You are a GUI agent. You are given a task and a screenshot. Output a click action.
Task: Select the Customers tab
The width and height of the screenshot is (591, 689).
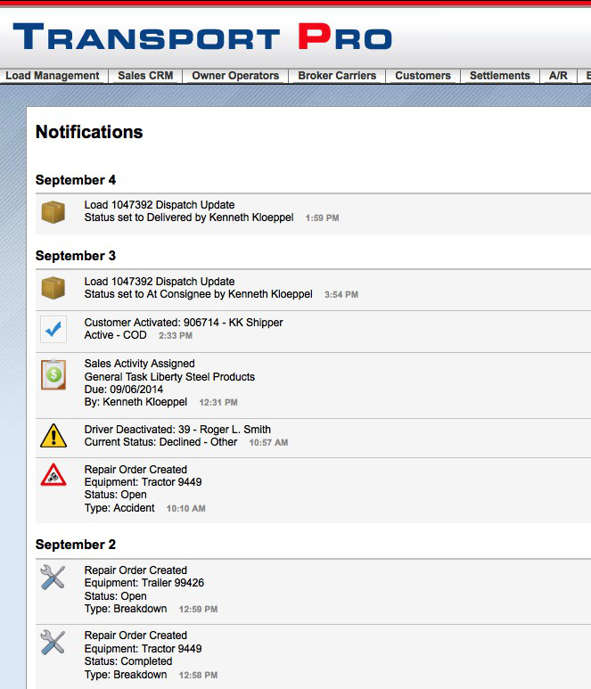click(x=423, y=76)
